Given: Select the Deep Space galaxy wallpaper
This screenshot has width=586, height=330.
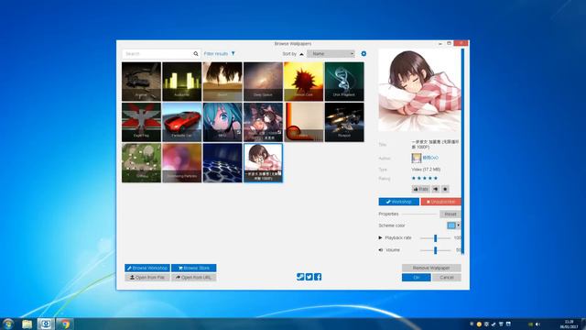Looking at the screenshot, I should click(x=263, y=82).
